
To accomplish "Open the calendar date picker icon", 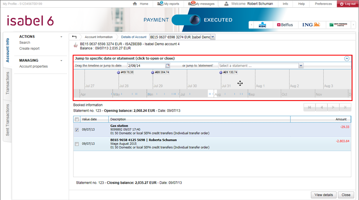I will [x=168, y=66].
